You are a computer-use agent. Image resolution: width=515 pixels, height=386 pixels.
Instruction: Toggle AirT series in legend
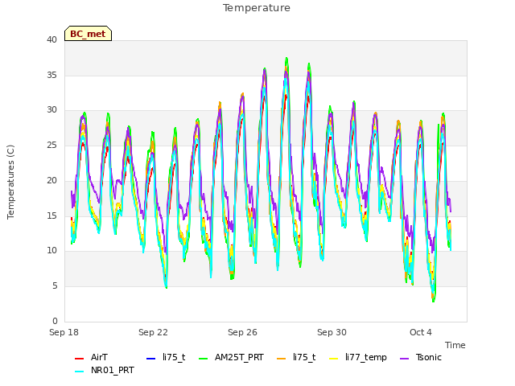click(x=91, y=357)
